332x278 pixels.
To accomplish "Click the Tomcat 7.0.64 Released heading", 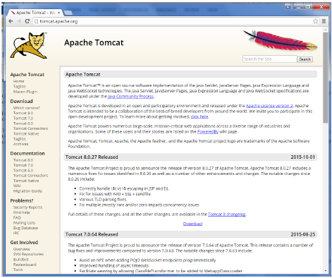I will [x=92, y=234].
